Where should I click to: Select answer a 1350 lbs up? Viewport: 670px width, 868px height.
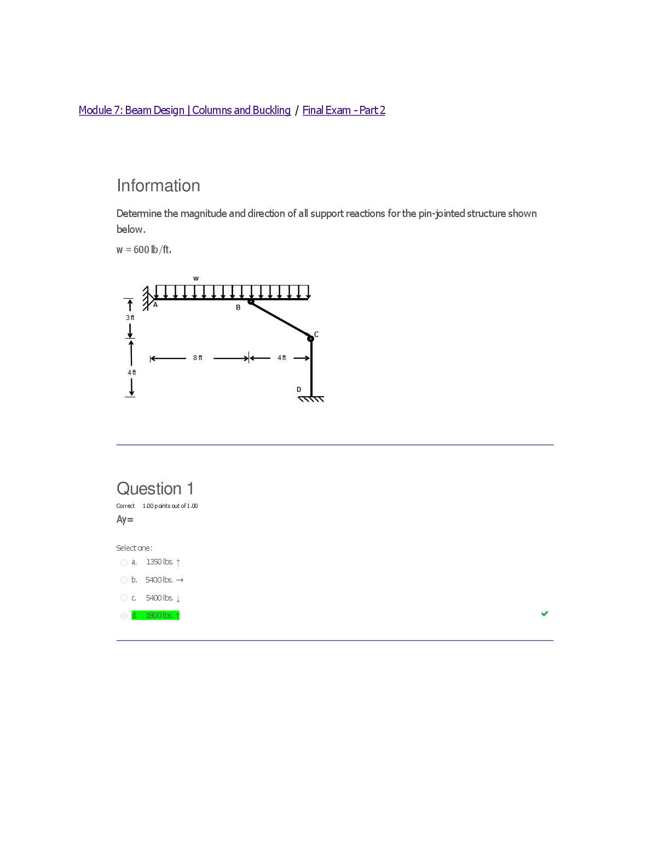124,563
